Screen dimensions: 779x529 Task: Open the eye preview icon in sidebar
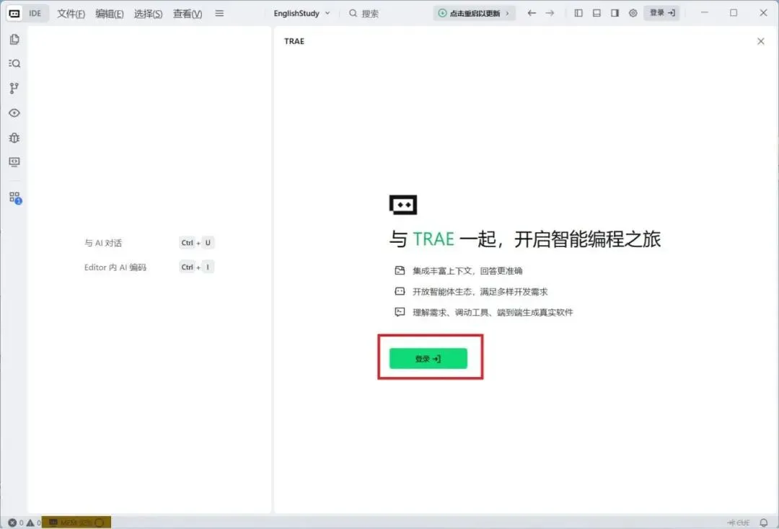14,113
